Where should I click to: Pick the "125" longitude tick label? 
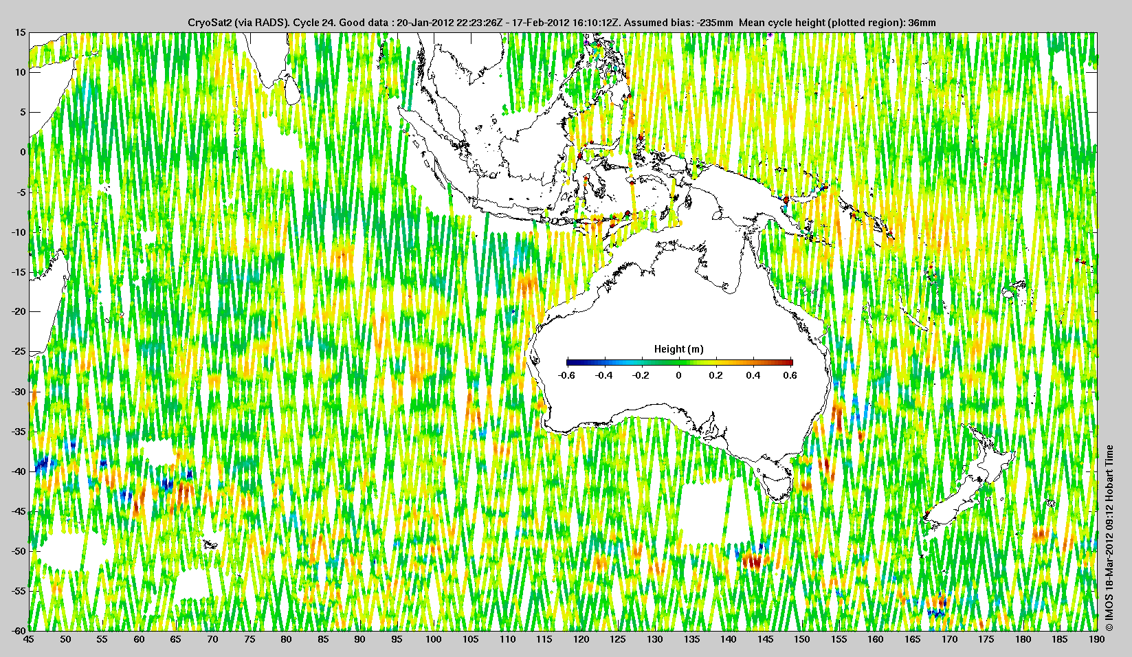coord(618,639)
